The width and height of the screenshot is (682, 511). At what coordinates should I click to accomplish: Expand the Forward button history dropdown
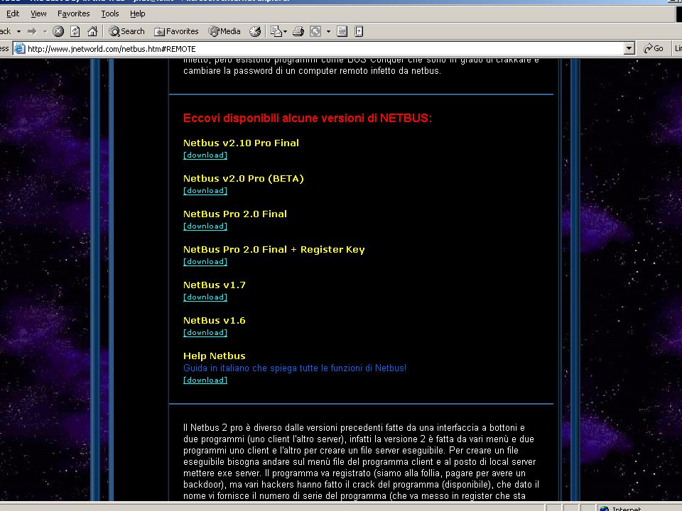[45, 31]
